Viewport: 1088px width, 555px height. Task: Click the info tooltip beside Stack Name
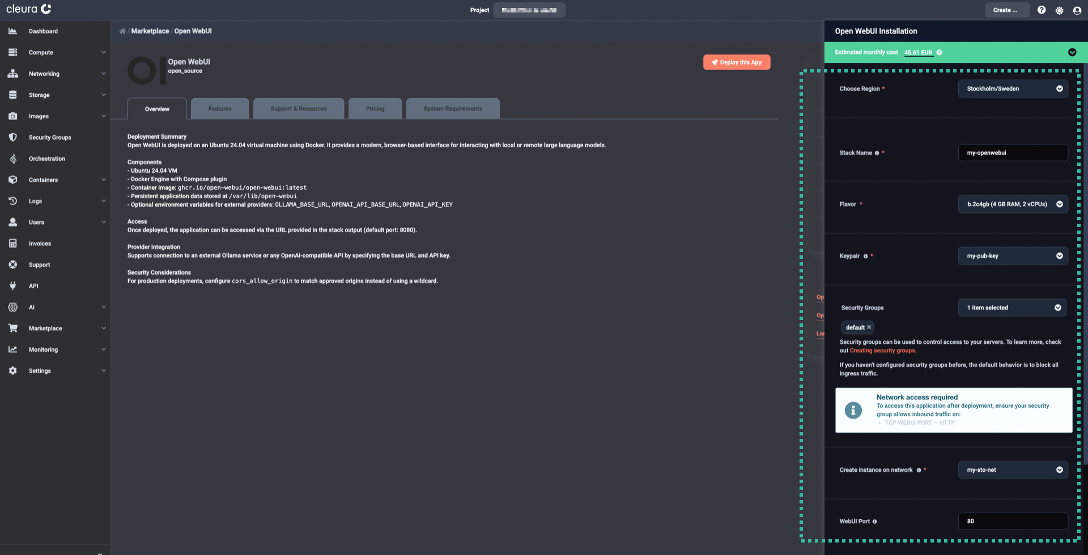877,152
